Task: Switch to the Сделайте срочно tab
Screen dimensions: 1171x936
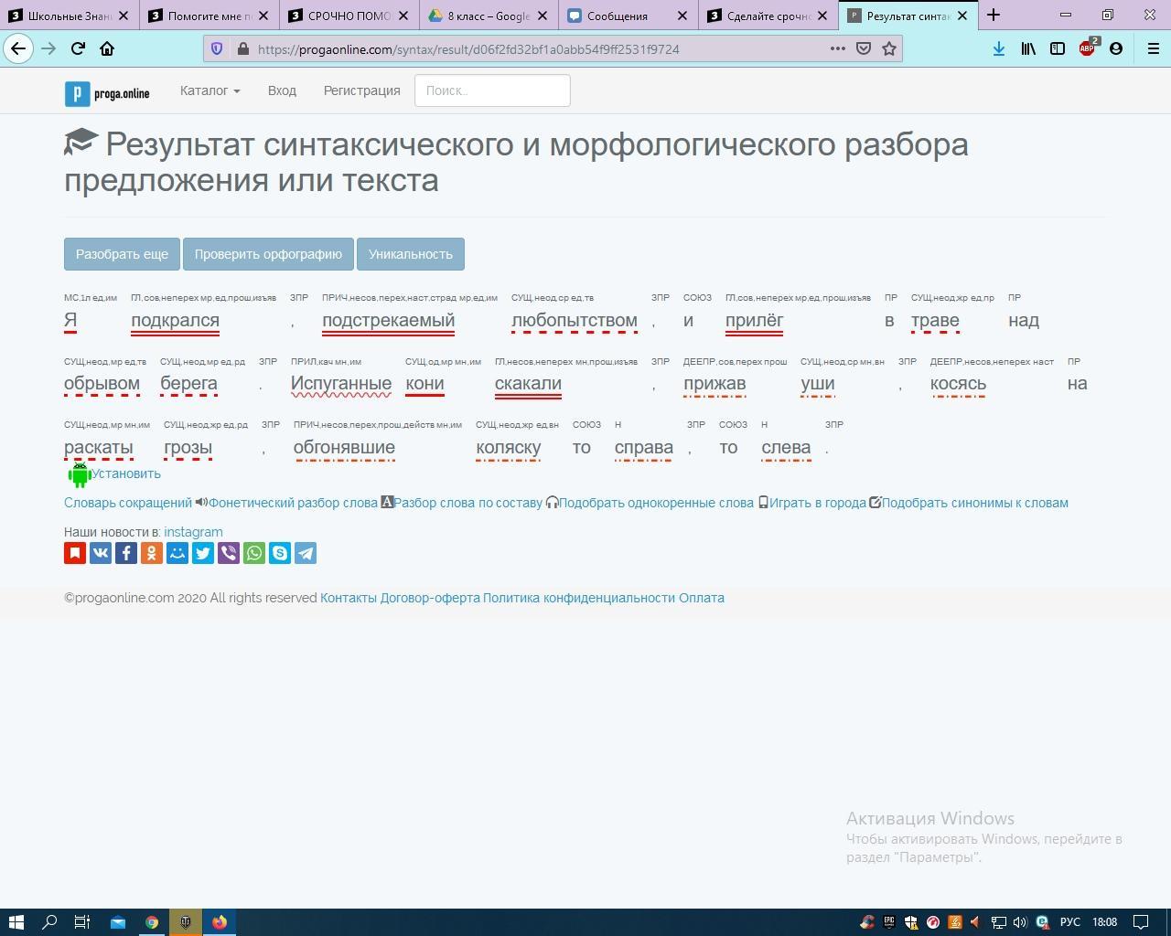Action: click(768, 16)
